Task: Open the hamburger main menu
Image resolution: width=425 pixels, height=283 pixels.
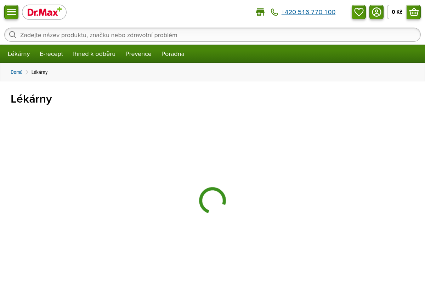Action: [11, 12]
